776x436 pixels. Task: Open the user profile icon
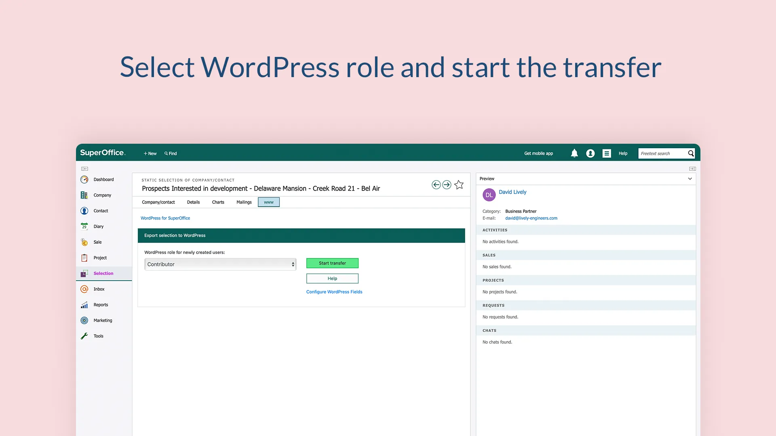[590, 153]
